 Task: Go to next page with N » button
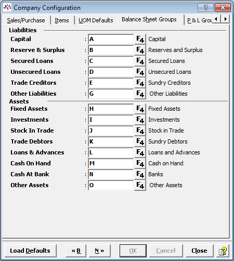(x=100, y=251)
